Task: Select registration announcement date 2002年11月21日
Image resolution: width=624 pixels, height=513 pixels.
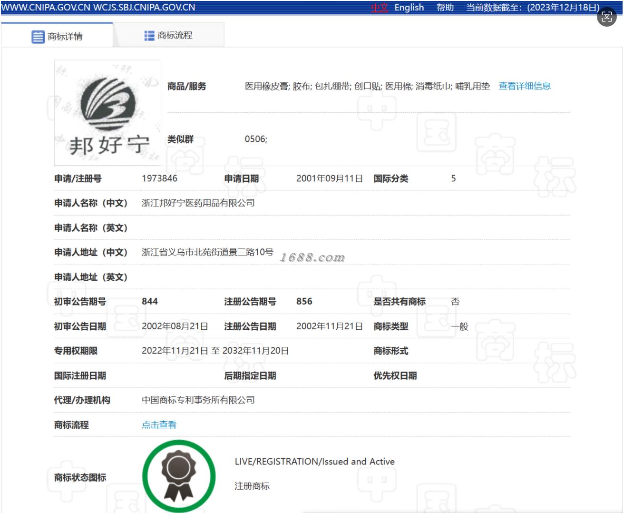Action: click(x=330, y=326)
